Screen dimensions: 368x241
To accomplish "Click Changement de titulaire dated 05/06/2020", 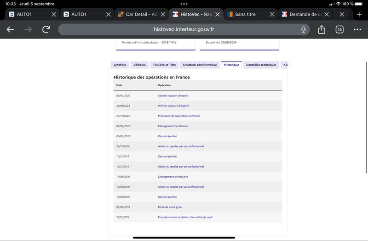I will point(173,126).
